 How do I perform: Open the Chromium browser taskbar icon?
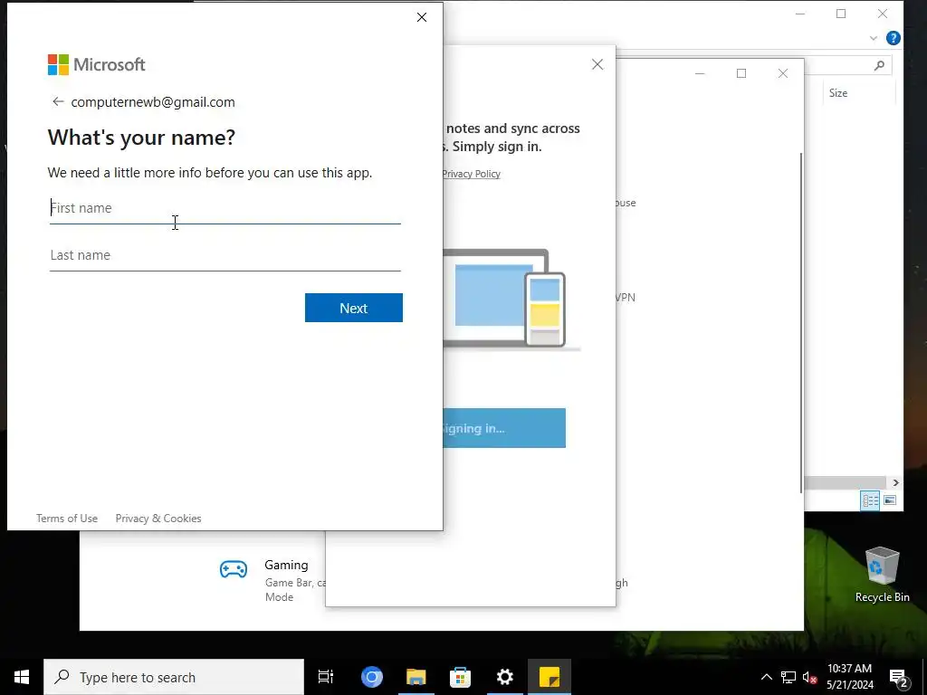coord(372,677)
